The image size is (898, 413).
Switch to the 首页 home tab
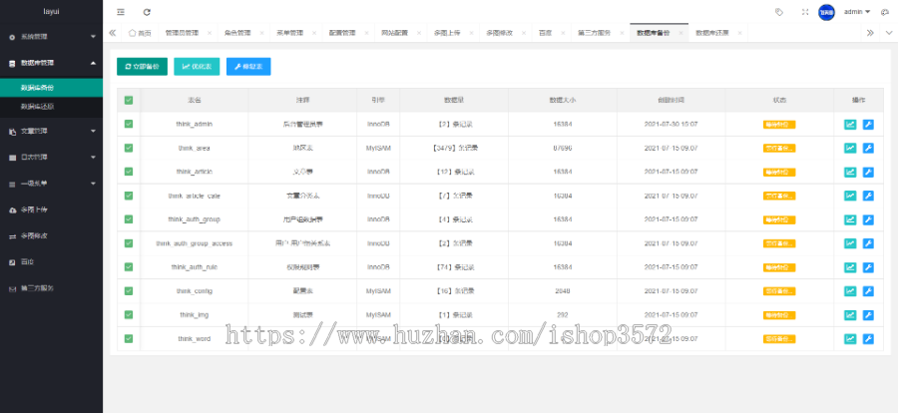pos(140,33)
